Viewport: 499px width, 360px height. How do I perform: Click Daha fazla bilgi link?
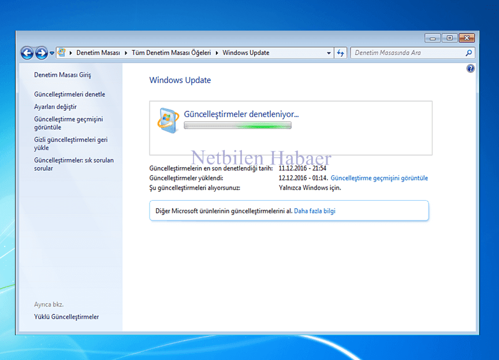point(314,211)
